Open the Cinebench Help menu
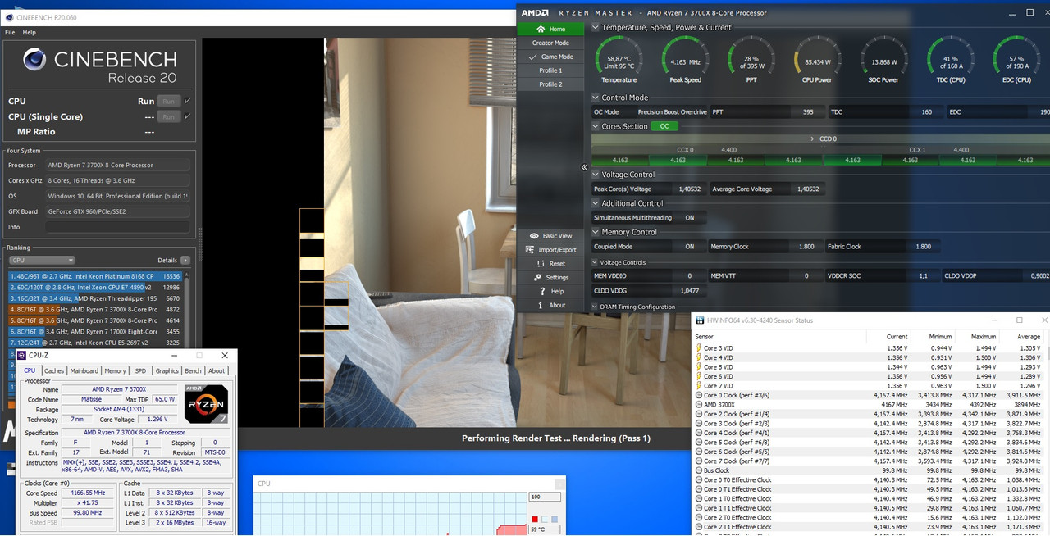This screenshot has width=1050, height=536. click(30, 33)
